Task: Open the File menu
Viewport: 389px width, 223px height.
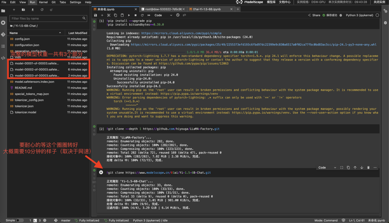Action: 4,2
